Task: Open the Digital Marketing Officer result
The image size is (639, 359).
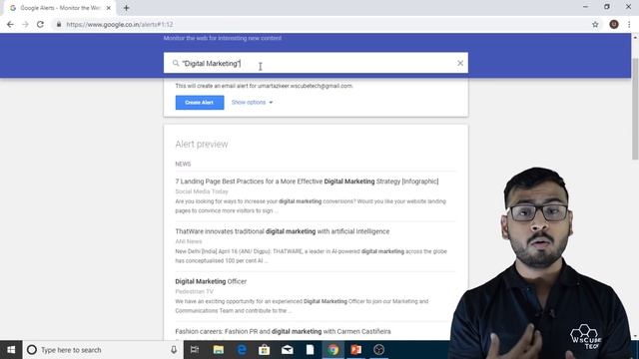Action: point(211,281)
